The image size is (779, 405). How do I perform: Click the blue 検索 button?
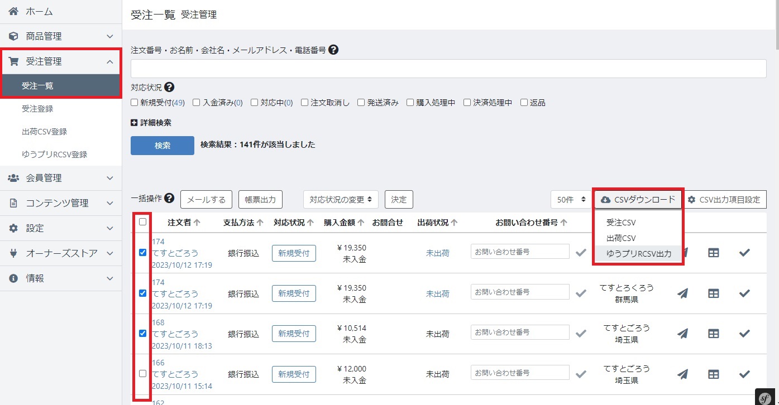pyautogui.click(x=163, y=146)
